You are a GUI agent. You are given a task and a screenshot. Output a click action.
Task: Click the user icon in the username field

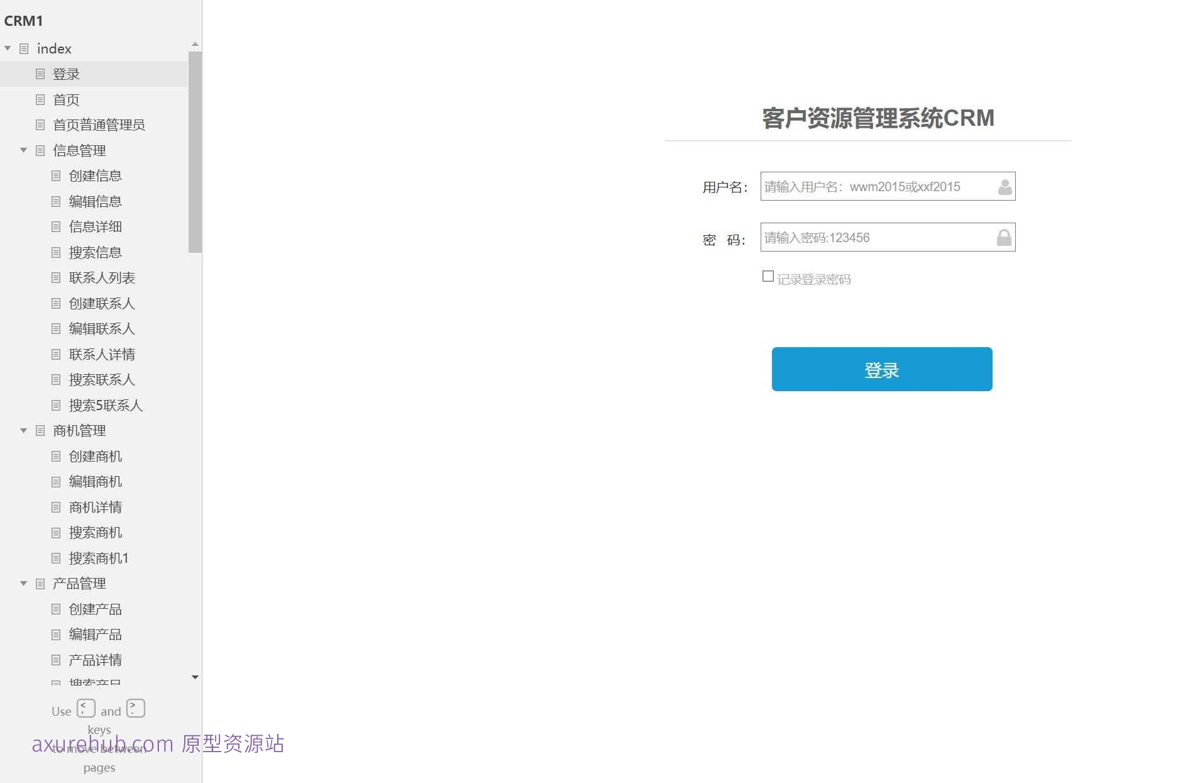pos(1004,186)
